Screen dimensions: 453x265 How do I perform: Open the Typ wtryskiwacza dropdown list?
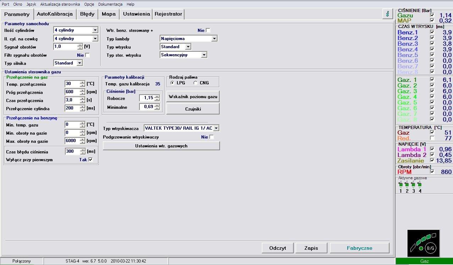coord(216,128)
